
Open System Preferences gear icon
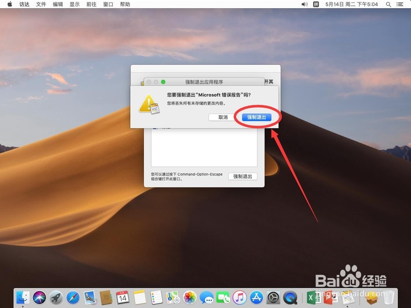(273, 297)
